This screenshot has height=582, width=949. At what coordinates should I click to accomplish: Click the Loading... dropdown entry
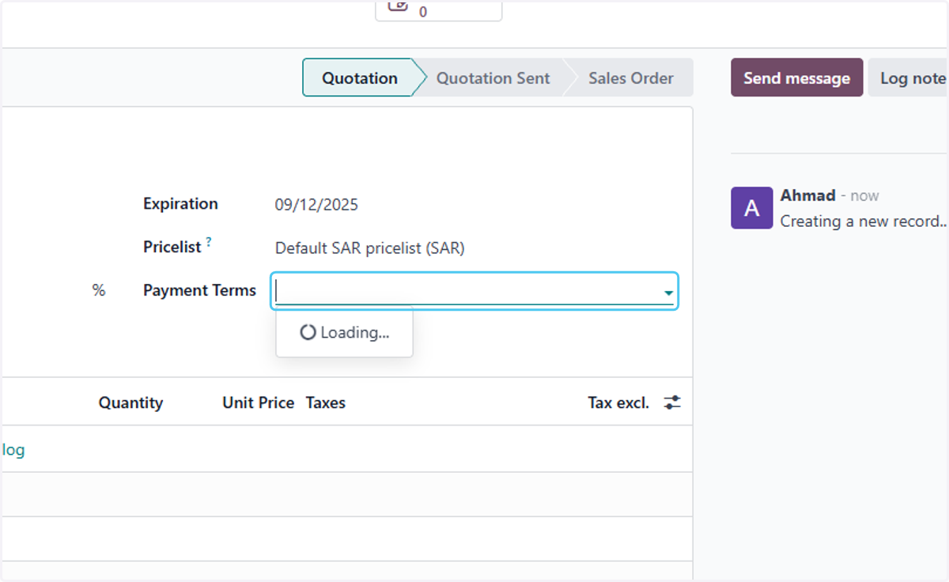coord(345,333)
